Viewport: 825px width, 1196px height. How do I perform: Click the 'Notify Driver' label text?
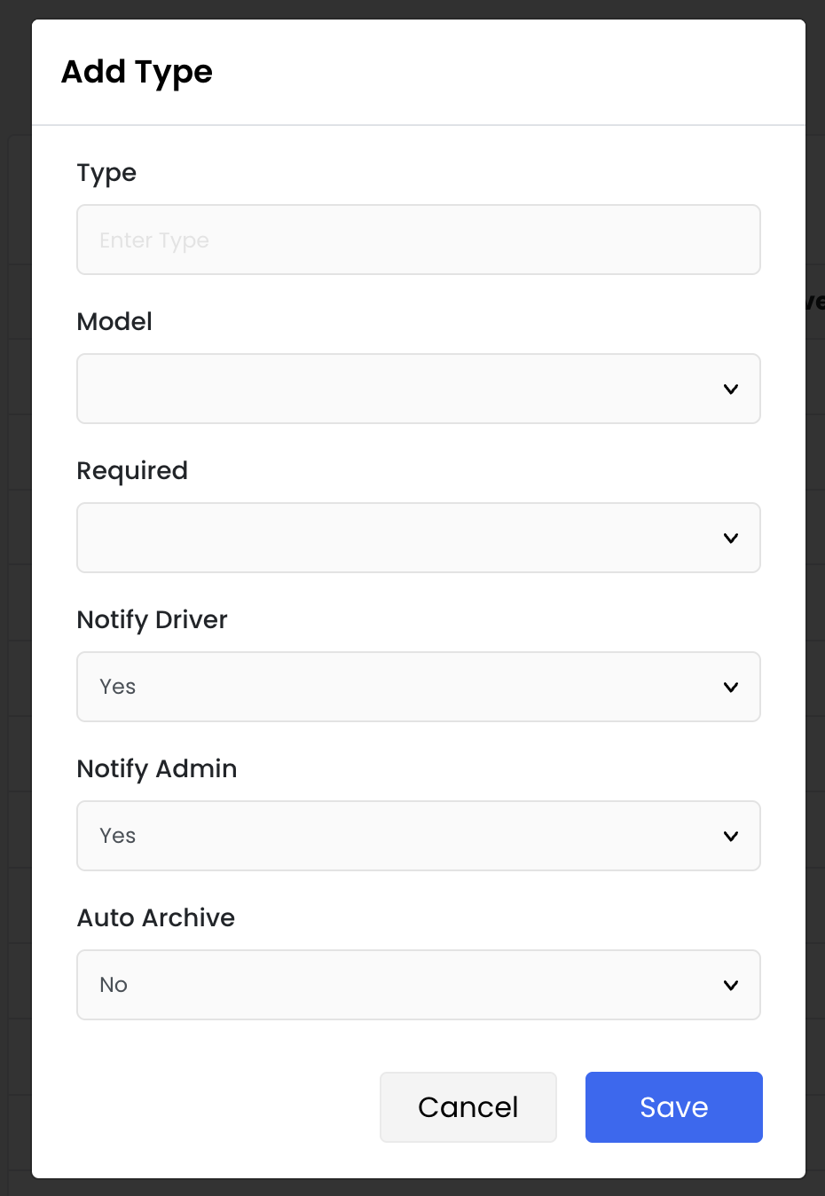(153, 619)
